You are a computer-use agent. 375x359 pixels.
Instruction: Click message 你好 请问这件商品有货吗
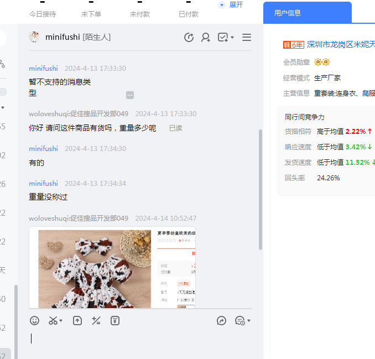92,128
